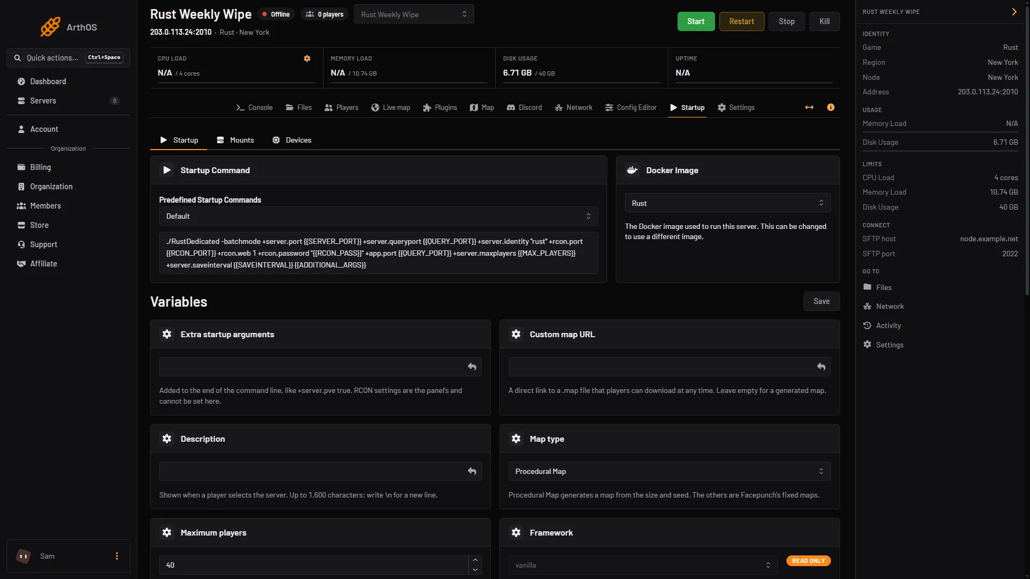Click the Restart button
Viewport: 1030px width, 579px height.
(741, 21)
